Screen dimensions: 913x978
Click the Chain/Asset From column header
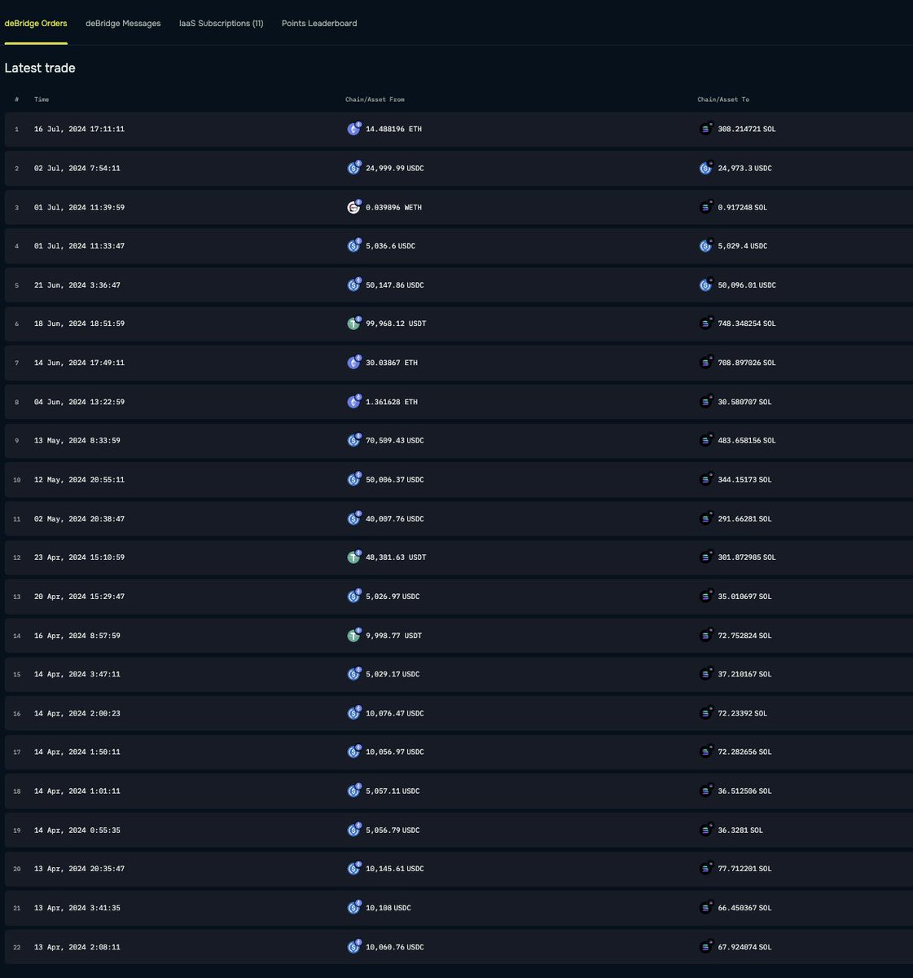[375, 99]
